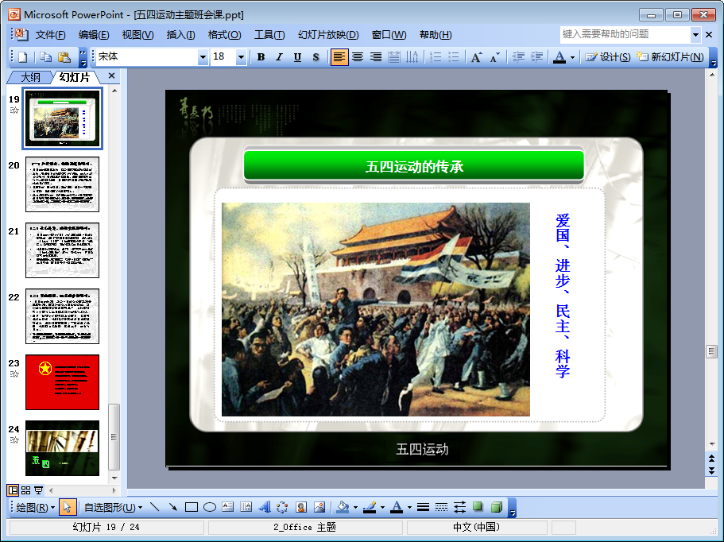Click the help question input box
Viewport: 724px width, 542px height.
pyautogui.click(x=625, y=34)
